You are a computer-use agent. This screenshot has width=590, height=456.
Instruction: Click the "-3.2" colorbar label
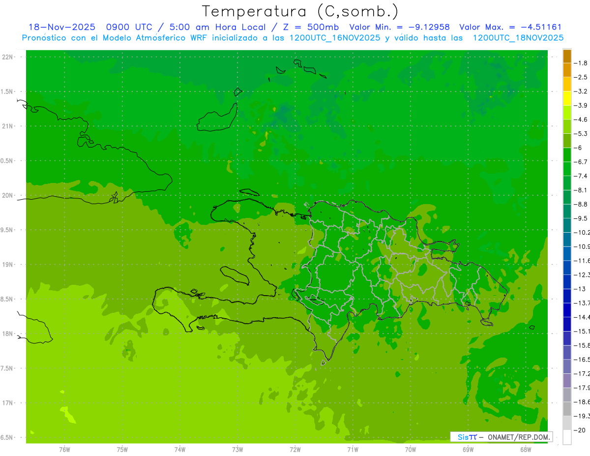click(581, 91)
